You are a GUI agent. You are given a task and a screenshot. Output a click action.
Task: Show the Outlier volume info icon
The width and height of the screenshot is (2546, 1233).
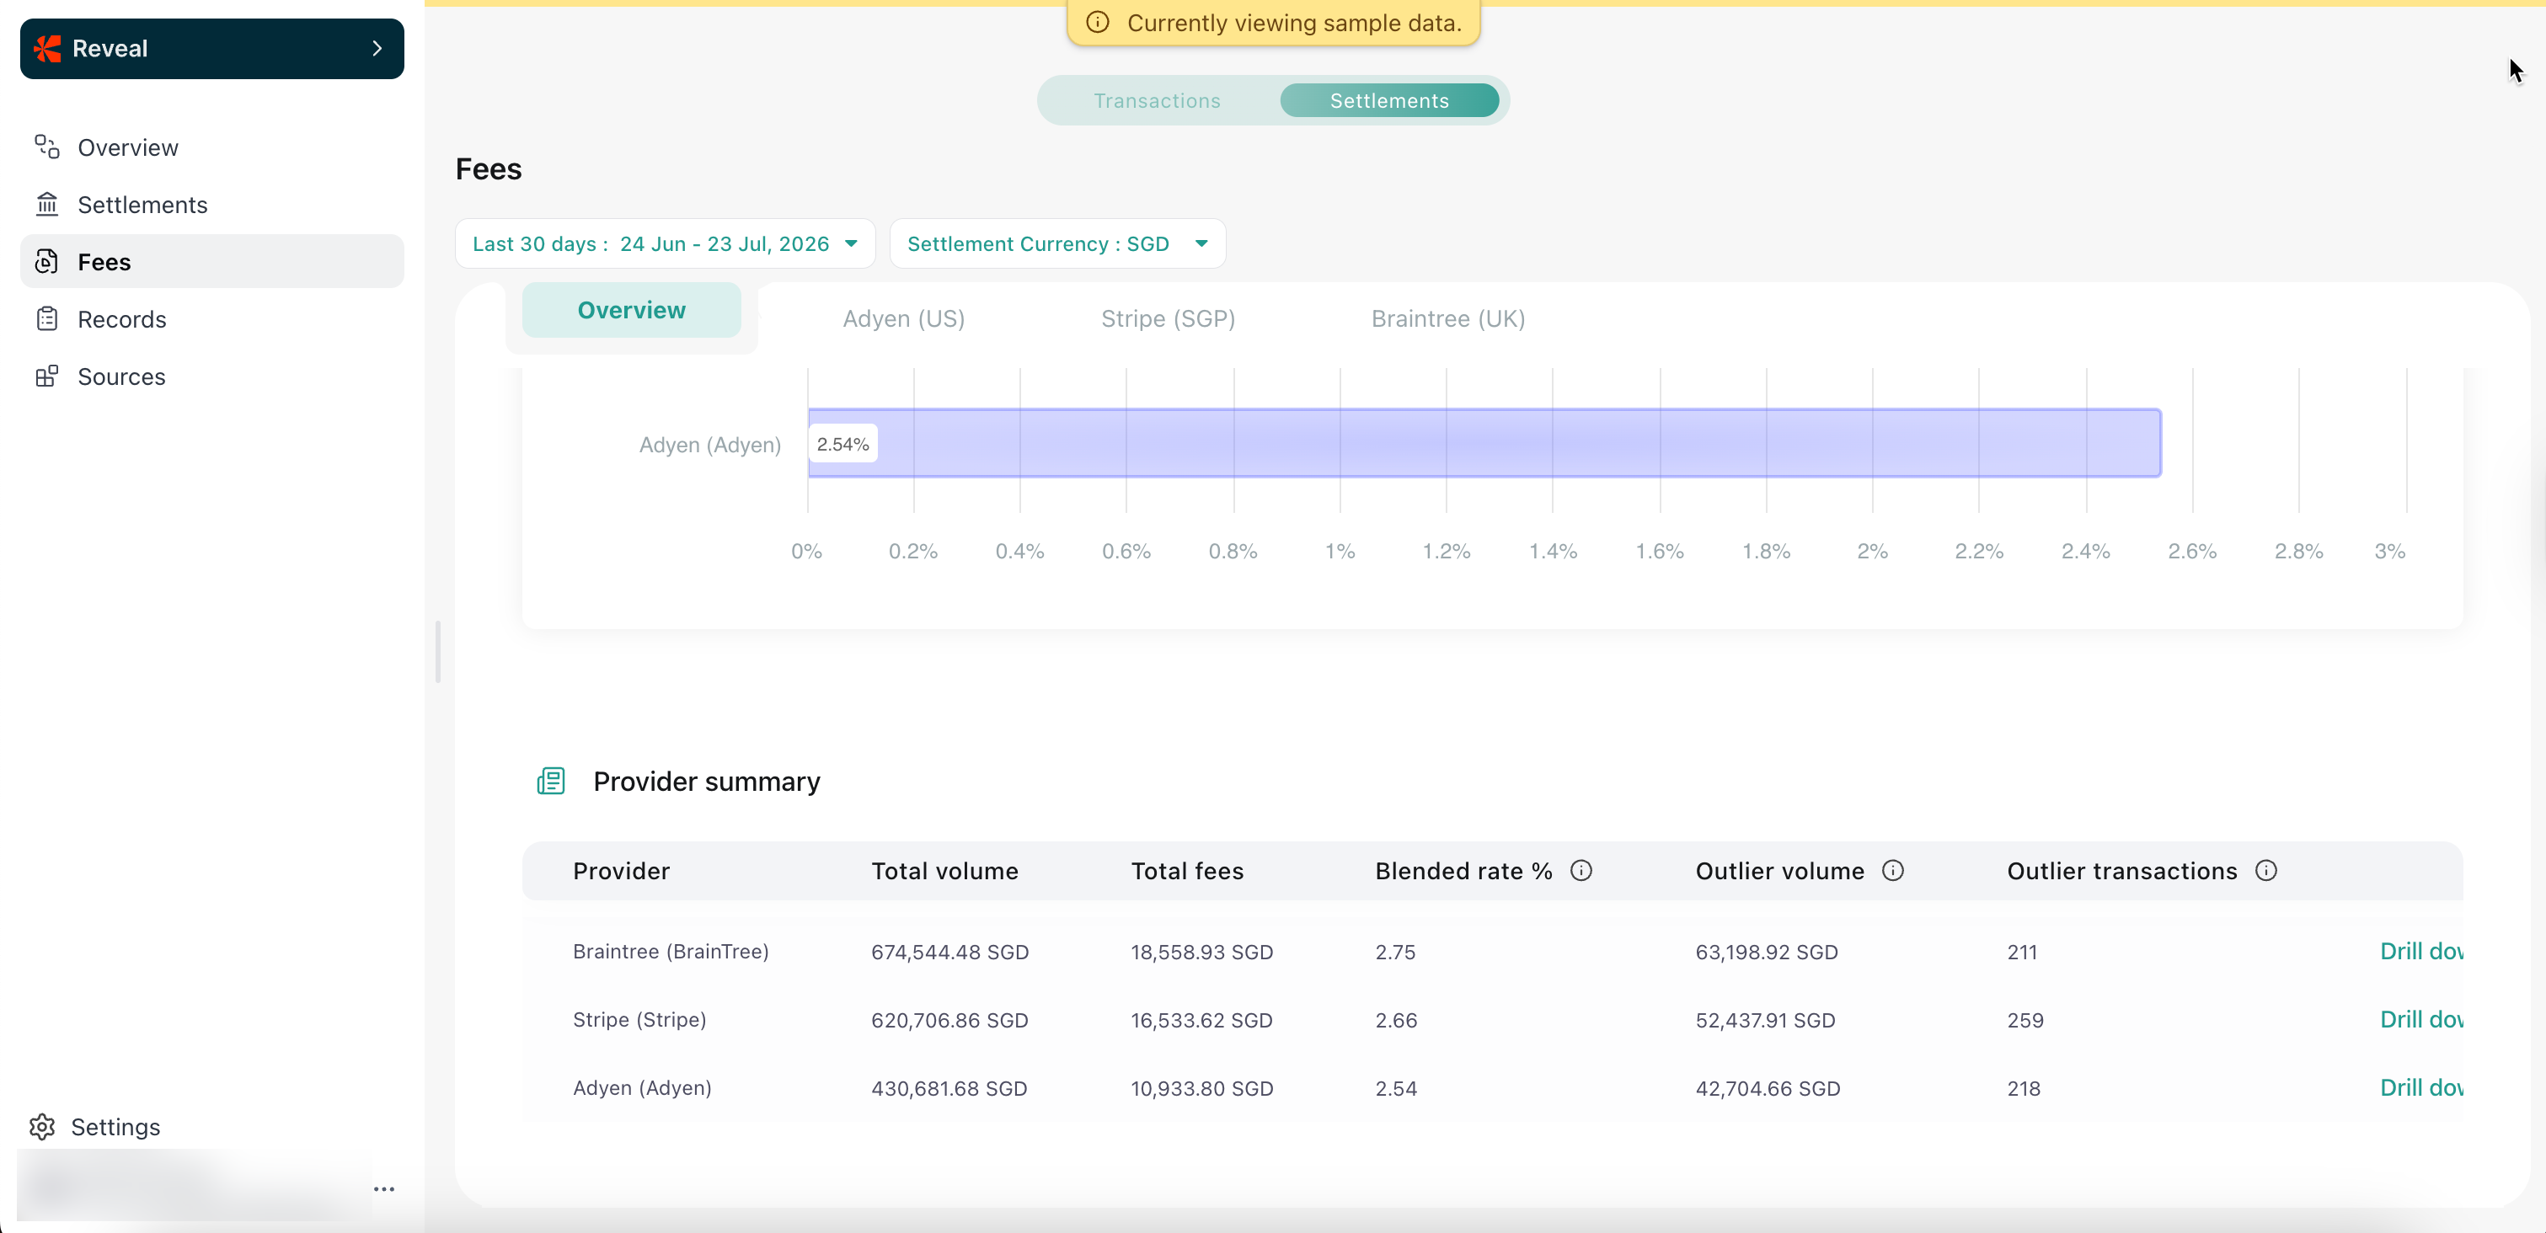1893,870
